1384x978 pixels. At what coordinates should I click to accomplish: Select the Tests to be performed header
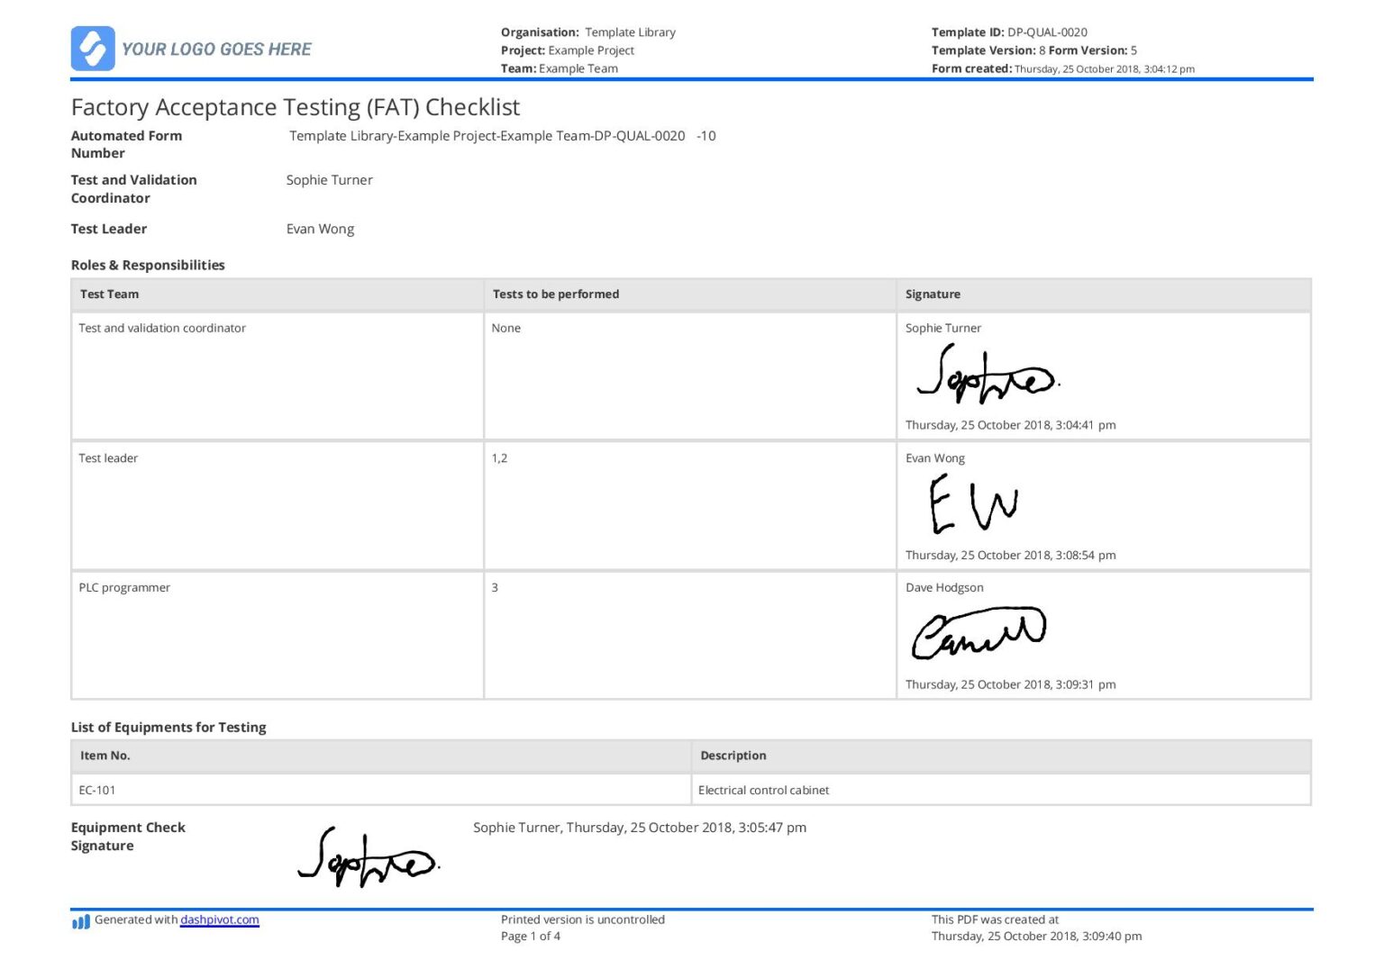(x=556, y=294)
